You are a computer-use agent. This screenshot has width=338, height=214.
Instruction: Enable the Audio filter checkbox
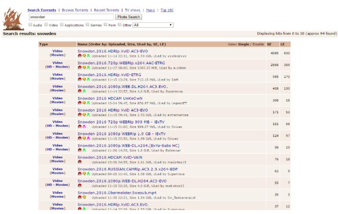click(x=30, y=25)
